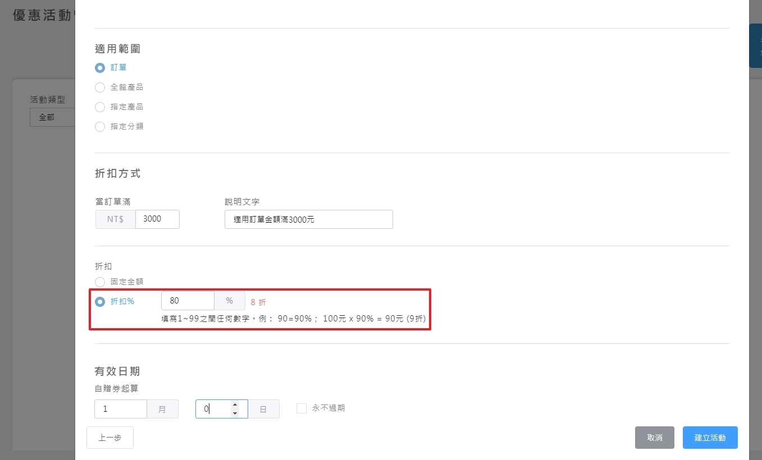Click the discount percentage field showing 80

[x=188, y=301]
